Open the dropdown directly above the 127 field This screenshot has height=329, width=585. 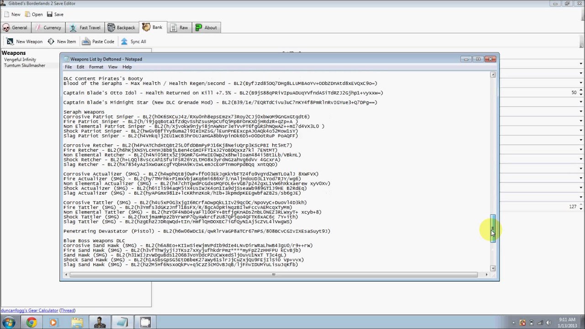point(581,197)
